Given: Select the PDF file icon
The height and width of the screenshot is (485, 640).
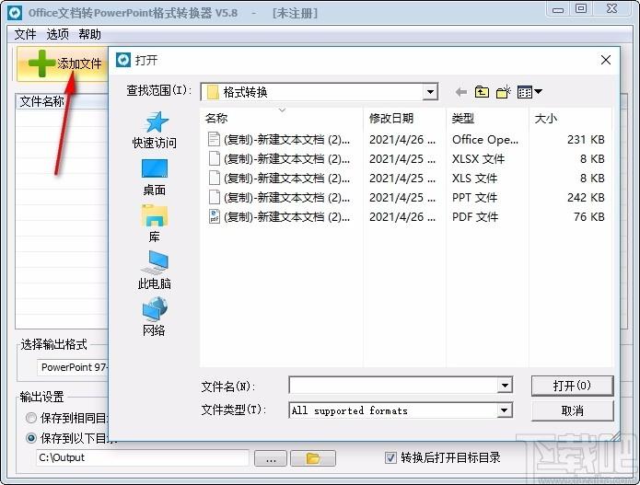Looking at the screenshot, I should 214,216.
